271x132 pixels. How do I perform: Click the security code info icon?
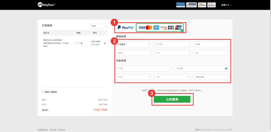tap(226, 68)
